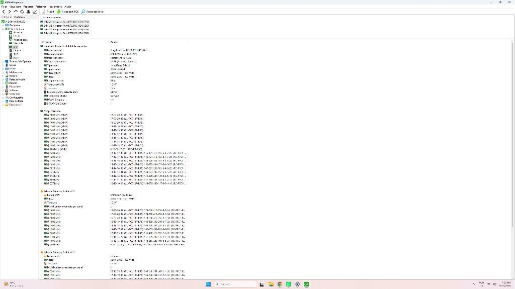Screen dimensions: 515x289
Task: Select the Tensiune (XMP) row
Action: pyautogui.click(x=113, y=84)
